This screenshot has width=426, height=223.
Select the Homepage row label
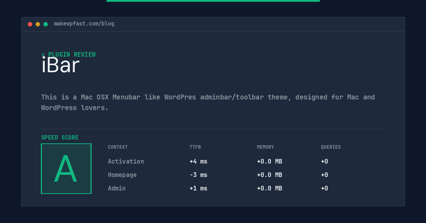(122, 175)
